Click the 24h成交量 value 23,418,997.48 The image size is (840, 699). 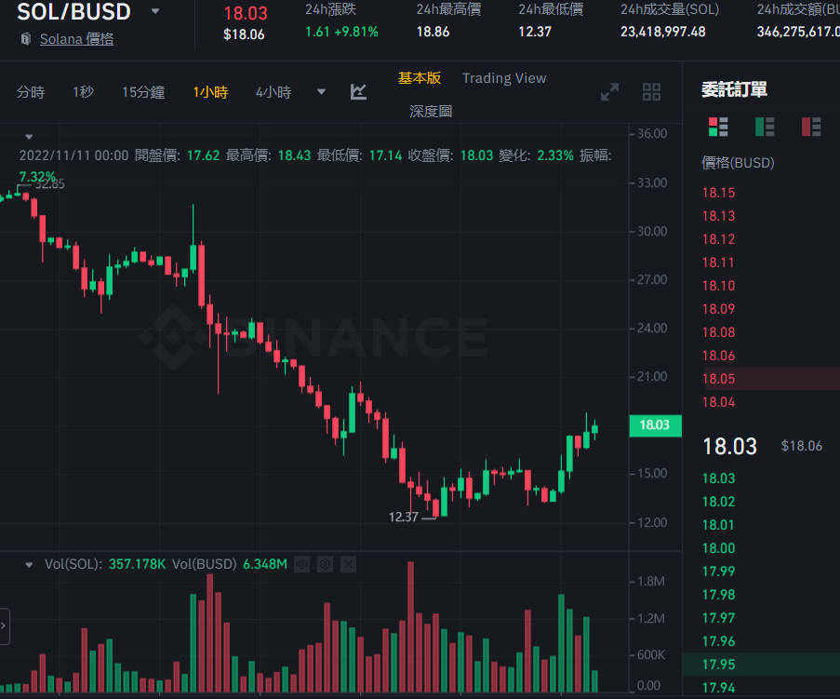click(x=662, y=33)
